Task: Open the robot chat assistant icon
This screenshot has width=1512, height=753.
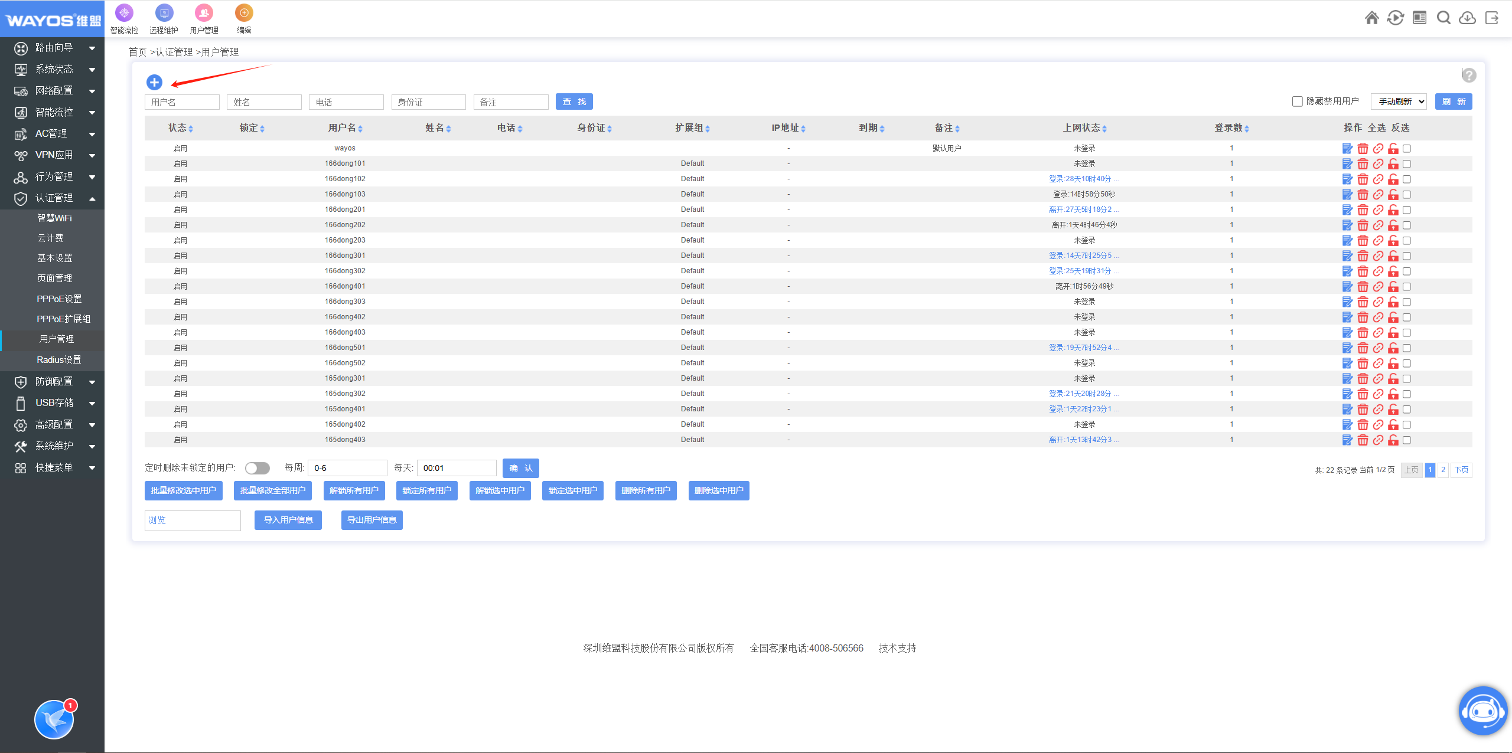Action: pyautogui.click(x=1482, y=711)
